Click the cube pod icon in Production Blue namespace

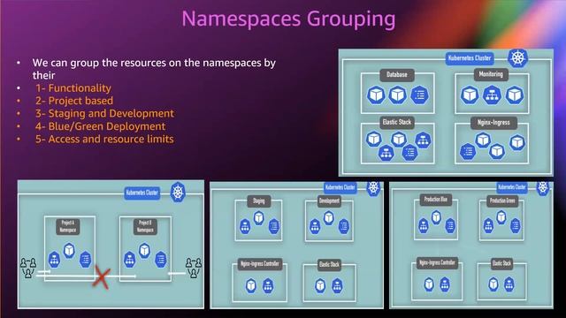(x=436, y=217)
